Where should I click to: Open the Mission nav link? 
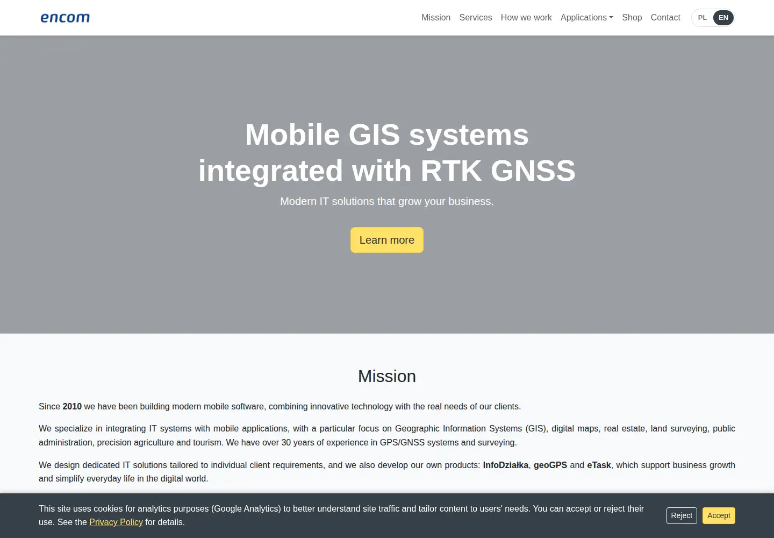436,18
